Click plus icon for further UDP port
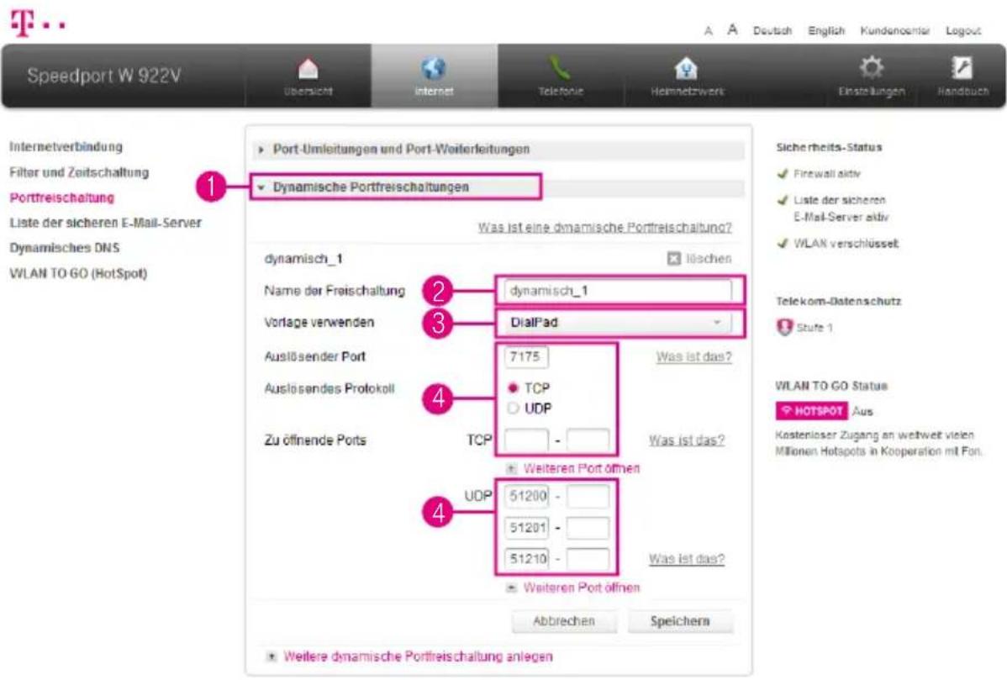This screenshot has width=1007, height=680. [x=511, y=588]
